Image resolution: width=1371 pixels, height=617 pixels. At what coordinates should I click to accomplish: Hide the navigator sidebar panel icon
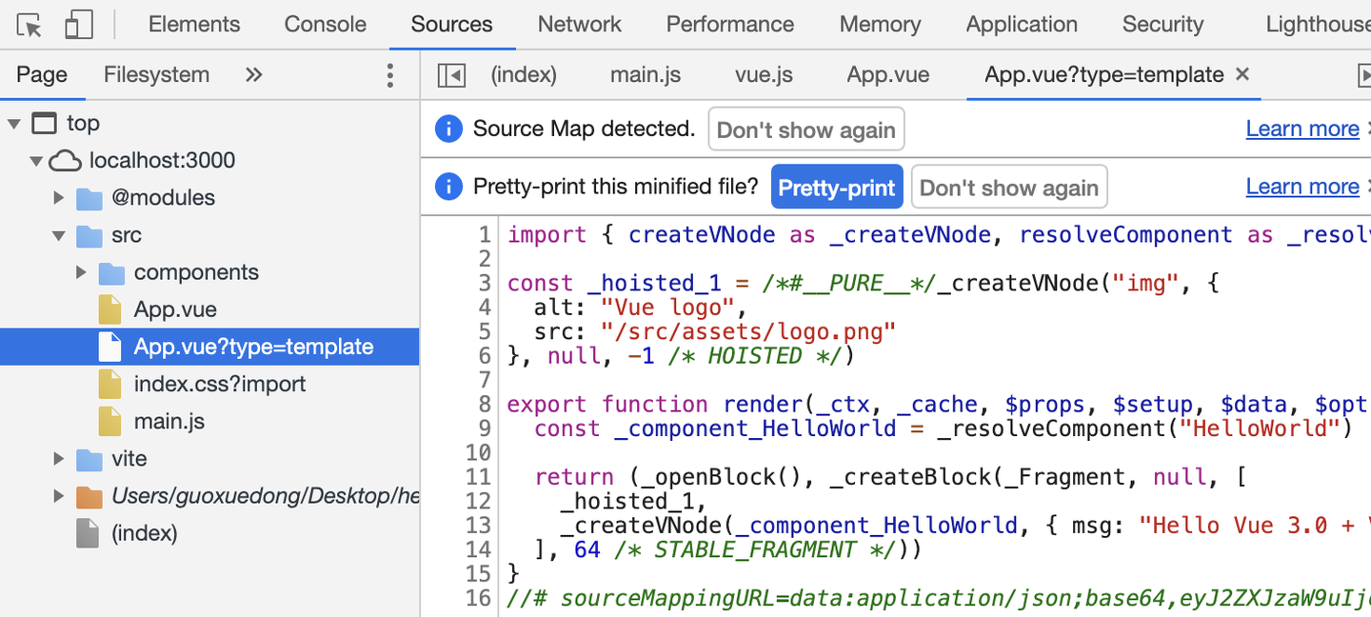click(451, 75)
